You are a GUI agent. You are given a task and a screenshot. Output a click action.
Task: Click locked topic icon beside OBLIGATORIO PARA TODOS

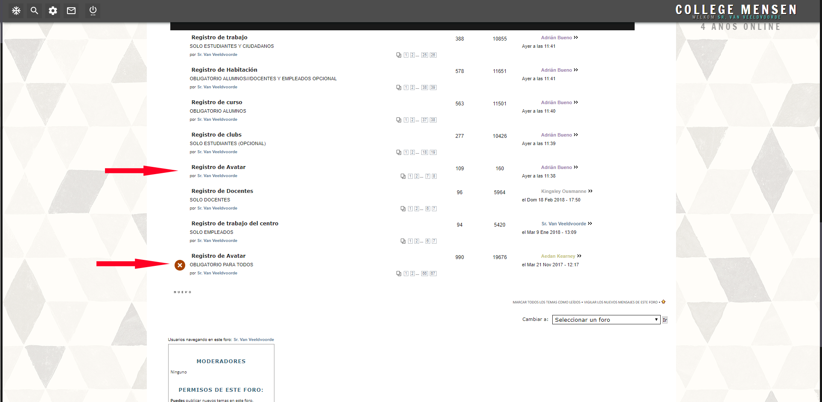[180, 265]
